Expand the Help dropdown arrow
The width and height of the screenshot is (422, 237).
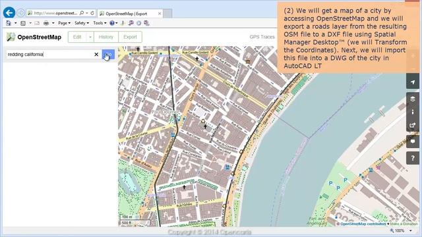coord(116,23)
